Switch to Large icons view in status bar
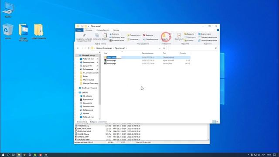This screenshot has width=279, height=157. point(217,122)
